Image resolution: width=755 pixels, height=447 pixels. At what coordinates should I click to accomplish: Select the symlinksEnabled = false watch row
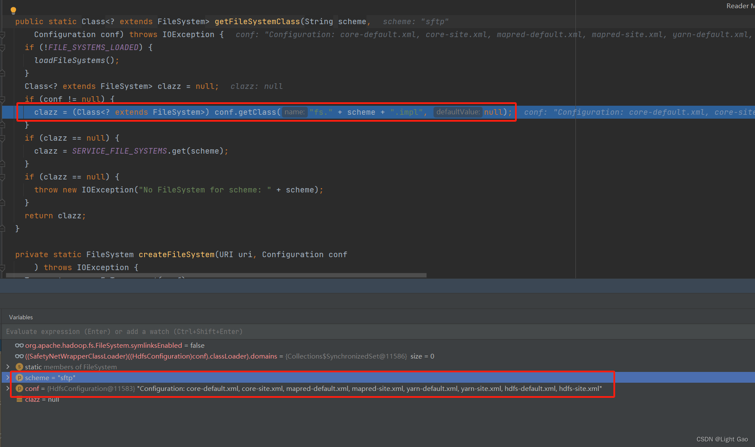(377, 345)
